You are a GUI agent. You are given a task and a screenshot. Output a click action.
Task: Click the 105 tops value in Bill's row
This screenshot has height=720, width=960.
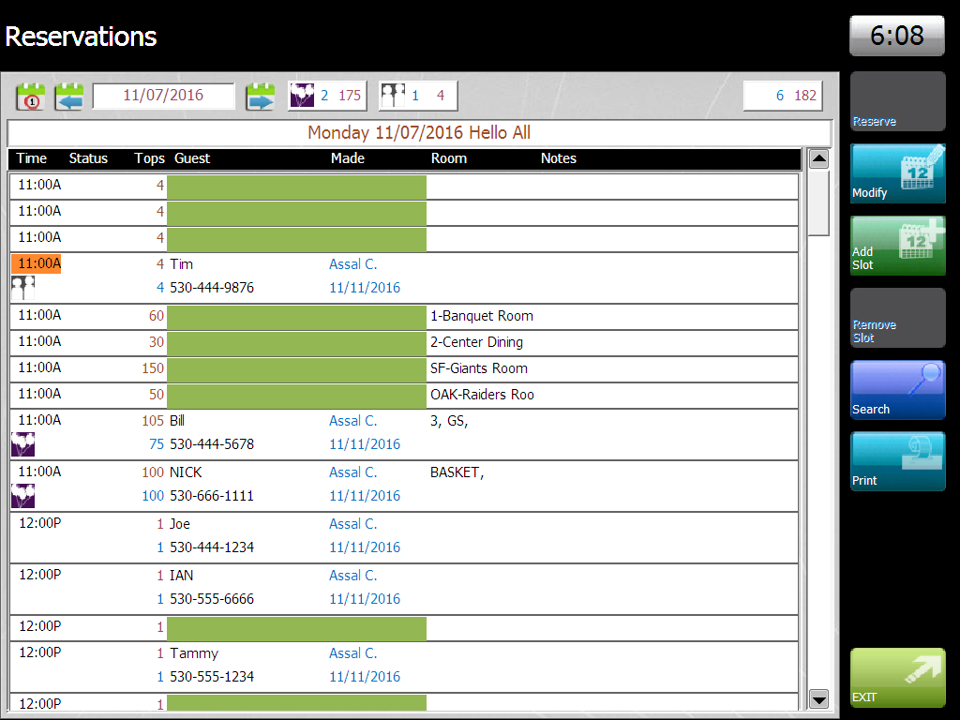(153, 421)
